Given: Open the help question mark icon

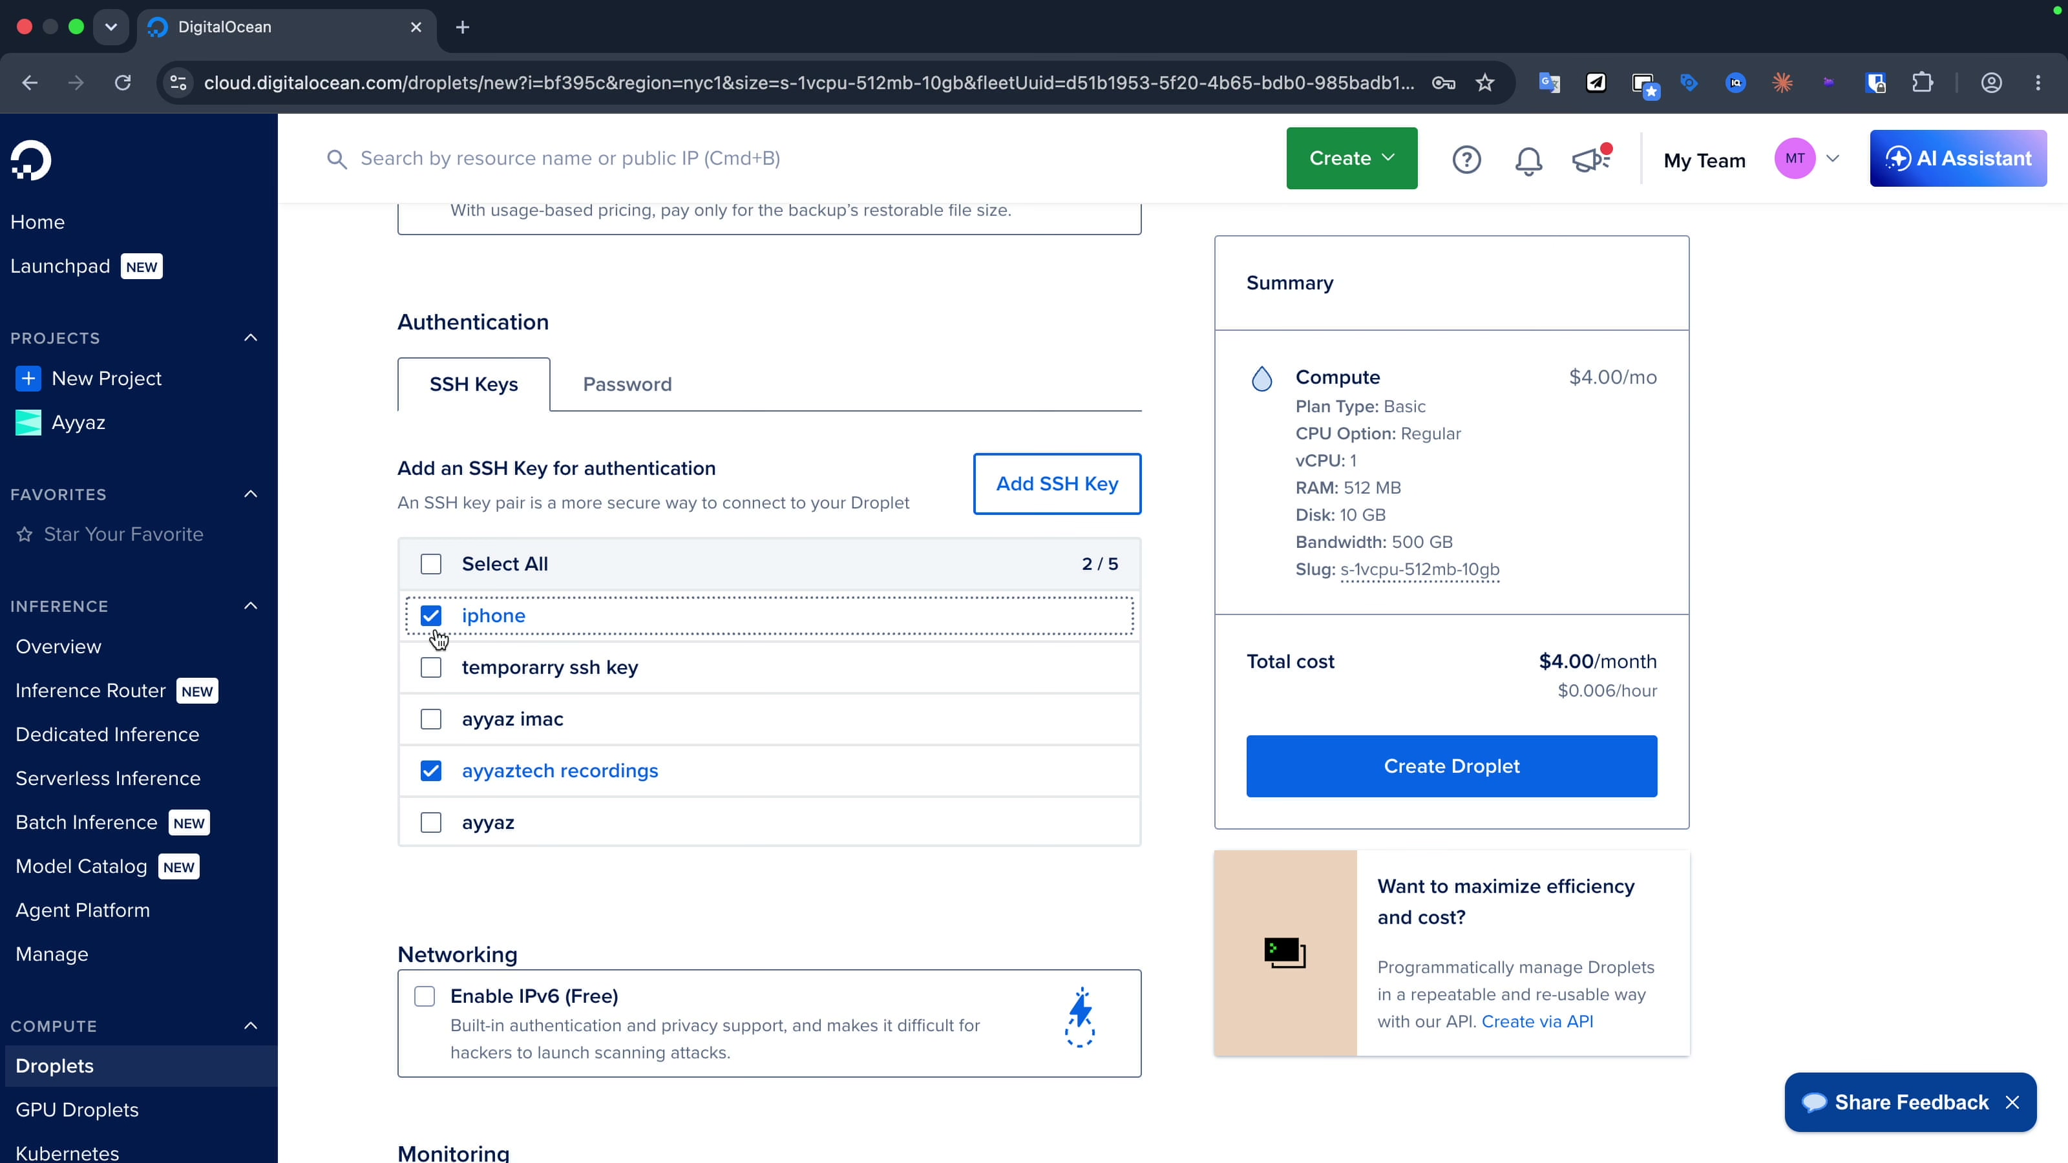Looking at the screenshot, I should [1466, 159].
